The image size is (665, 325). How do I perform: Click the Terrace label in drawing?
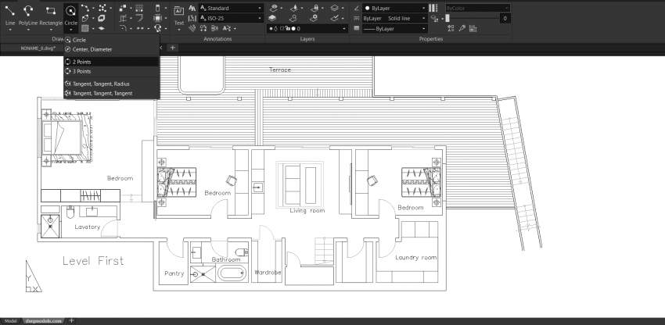pos(280,70)
